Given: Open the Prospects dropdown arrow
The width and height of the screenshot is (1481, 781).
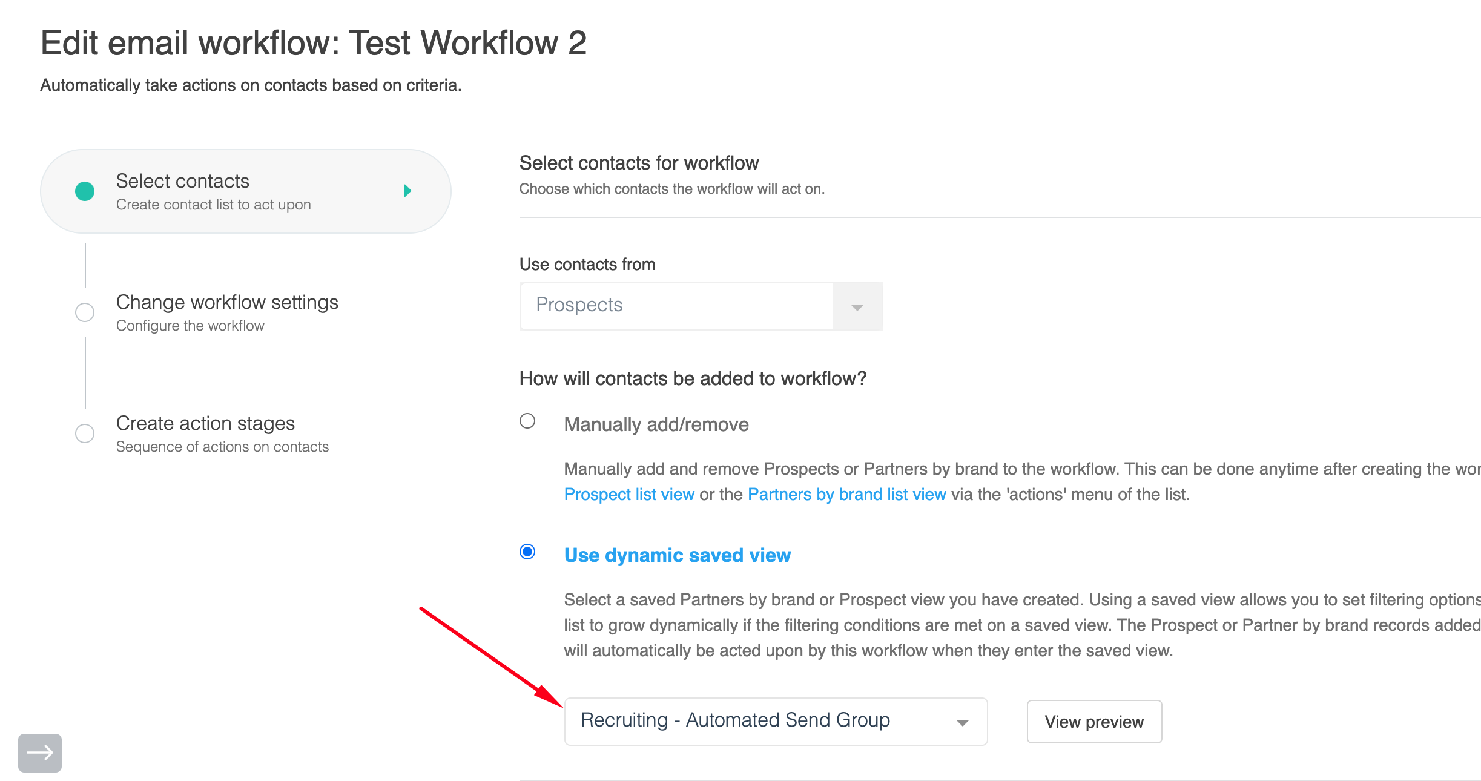Looking at the screenshot, I should (857, 307).
